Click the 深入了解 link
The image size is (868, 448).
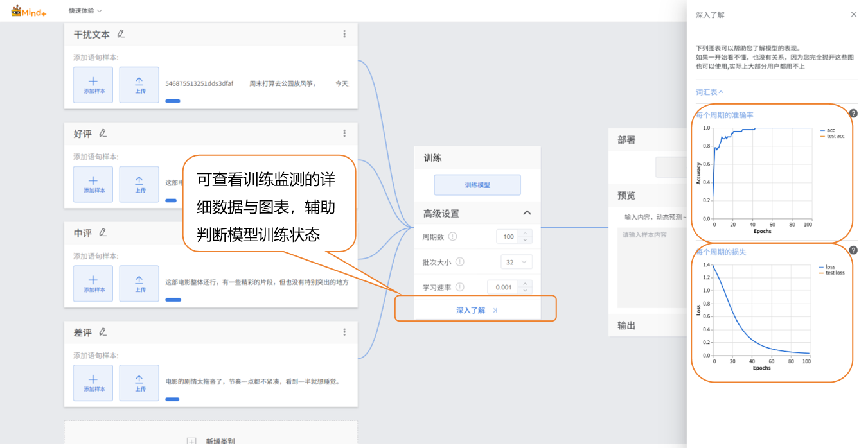tap(477, 310)
